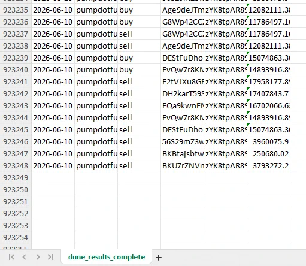Select row header 923237
The image size is (306, 266).
16,34
